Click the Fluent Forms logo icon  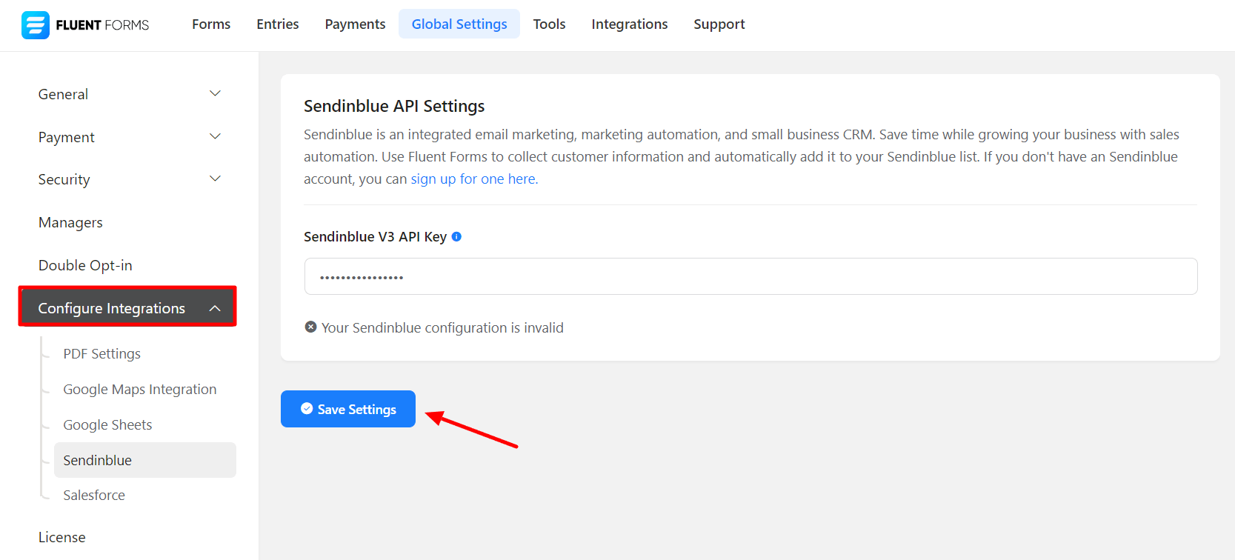click(35, 25)
